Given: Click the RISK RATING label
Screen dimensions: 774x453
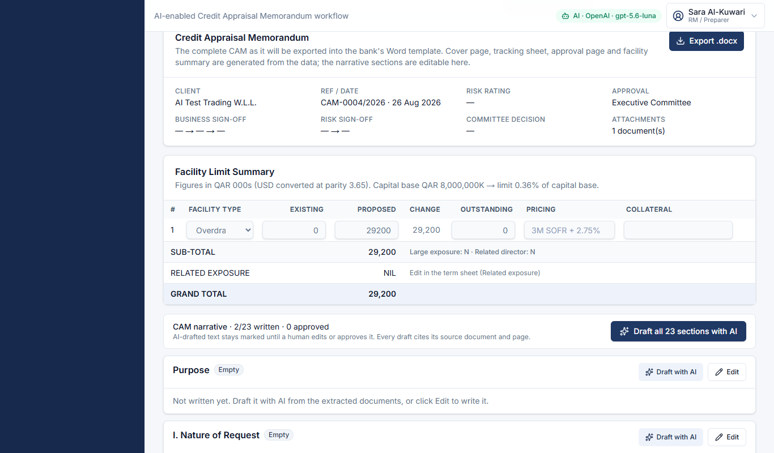Looking at the screenshot, I should [488, 91].
